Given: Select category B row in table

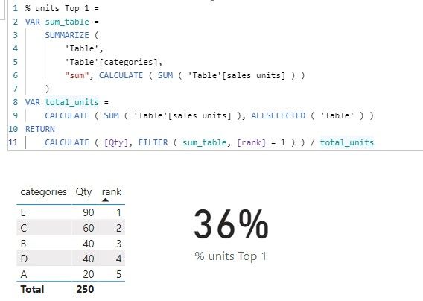Looking at the screenshot, I should [x=71, y=244].
